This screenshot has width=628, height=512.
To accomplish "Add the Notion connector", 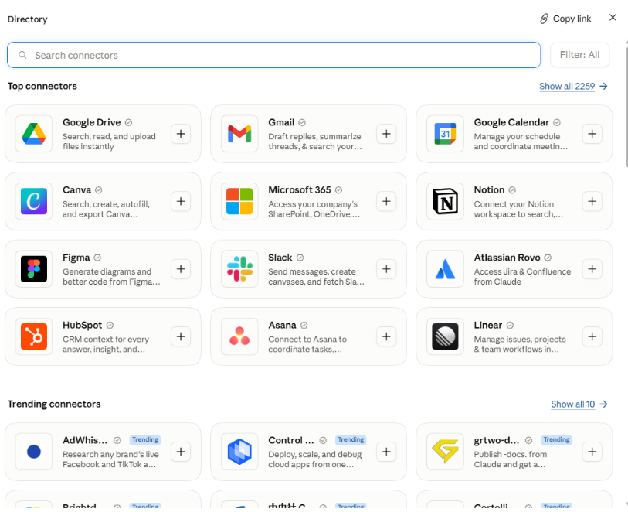I will point(592,201).
